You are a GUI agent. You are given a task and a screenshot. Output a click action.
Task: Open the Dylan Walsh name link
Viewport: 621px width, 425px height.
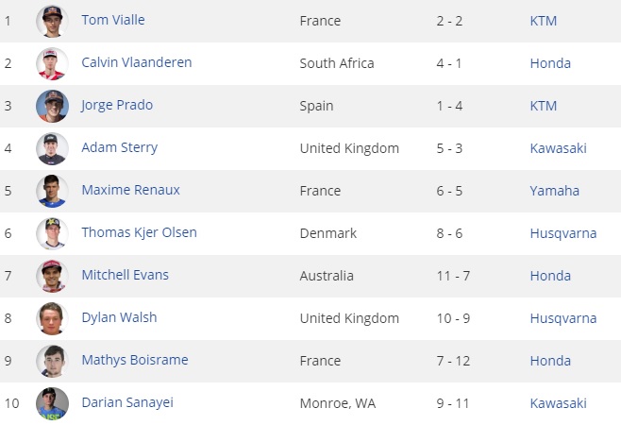click(119, 317)
